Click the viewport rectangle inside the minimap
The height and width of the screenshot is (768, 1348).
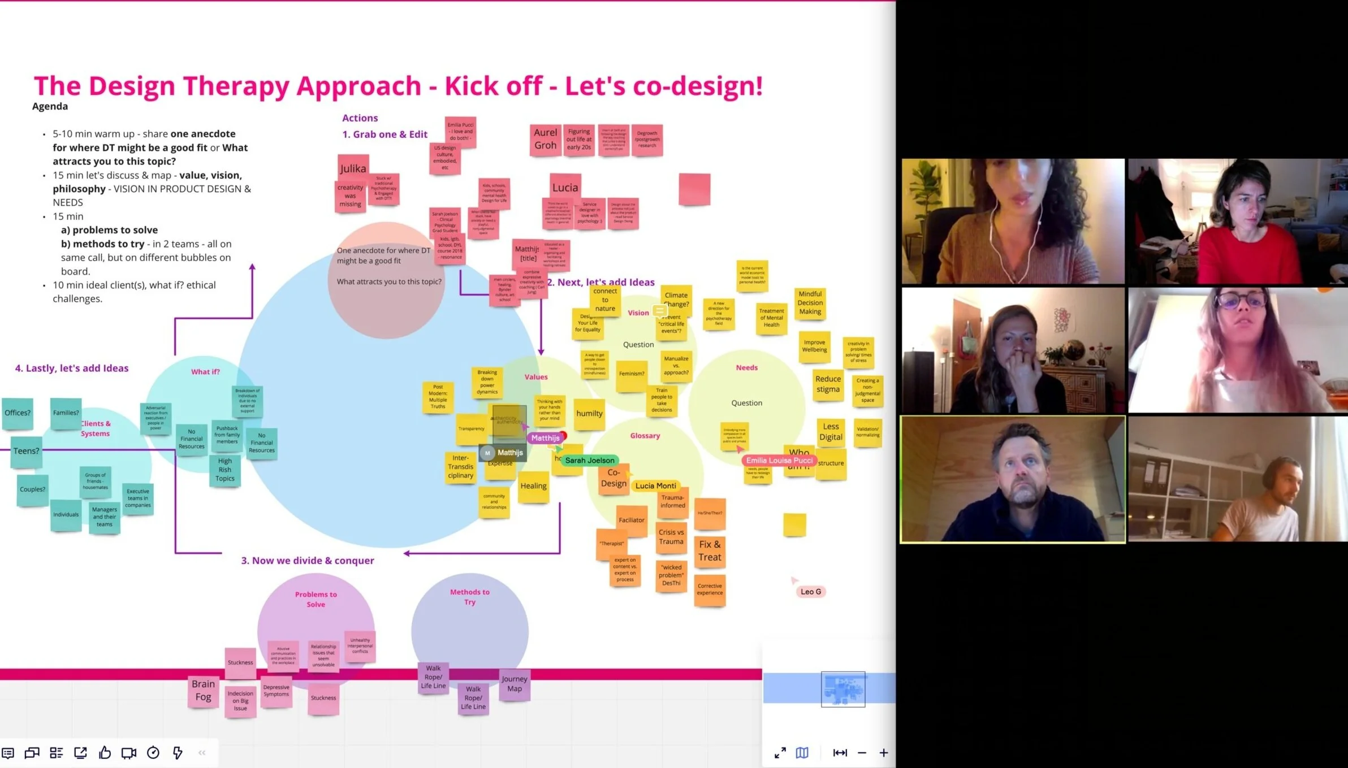pos(842,688)
